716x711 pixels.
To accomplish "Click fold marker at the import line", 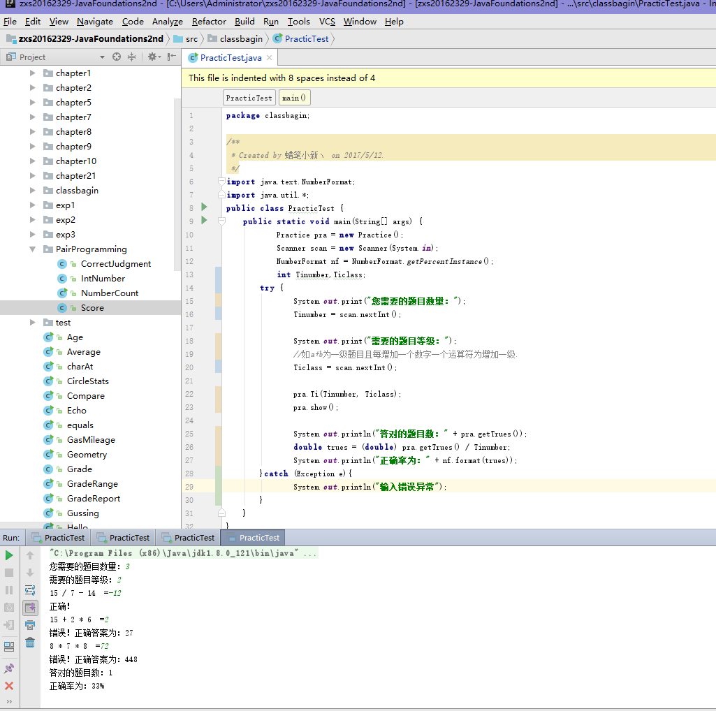I will pos(221,182).
